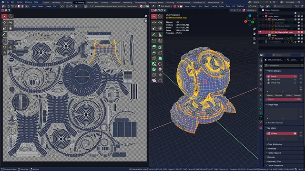Click the viewport zoom magnifier icon
This screenshot has width=305, height=171.
pyautogui.click(x=254, y=29)
